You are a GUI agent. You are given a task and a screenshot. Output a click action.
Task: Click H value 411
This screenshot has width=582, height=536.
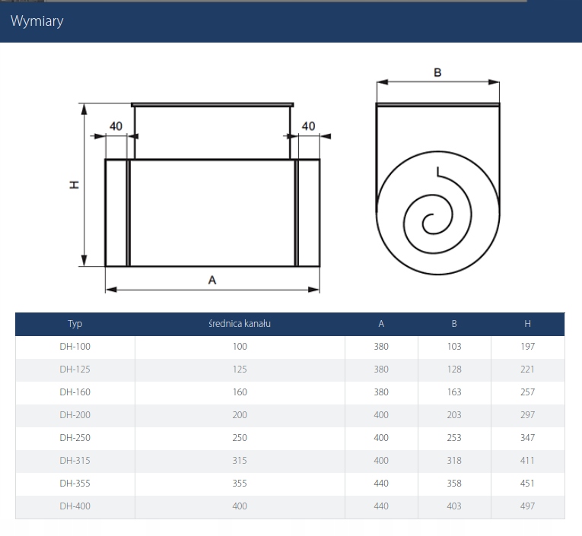[x=527, y=461]
